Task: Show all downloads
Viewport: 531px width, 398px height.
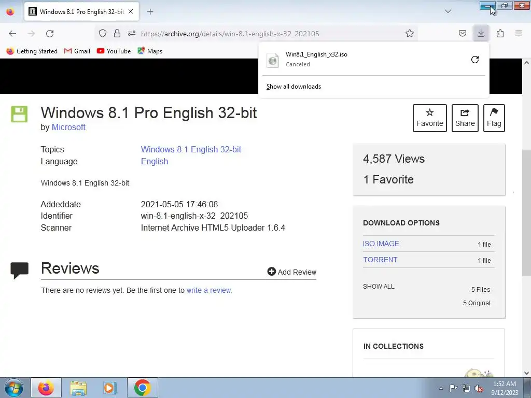Action: [x=294, y=87]
